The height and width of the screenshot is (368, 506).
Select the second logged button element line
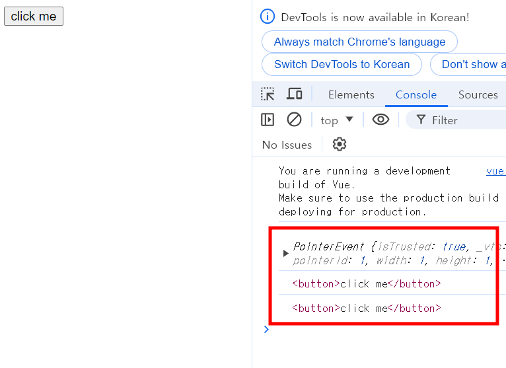tap(366, 309)
